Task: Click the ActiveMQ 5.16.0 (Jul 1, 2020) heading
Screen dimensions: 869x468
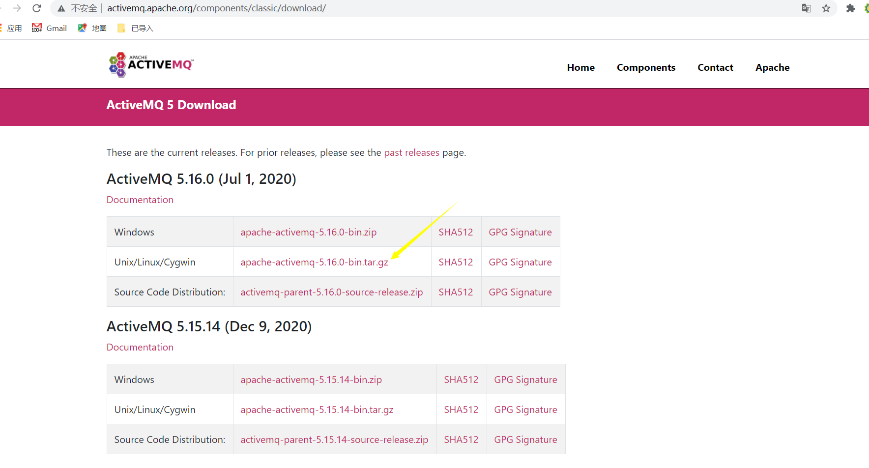Action: 202,179
